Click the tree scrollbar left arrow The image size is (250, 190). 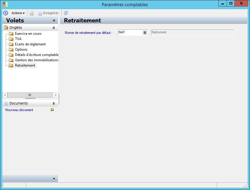coord(5,95)
